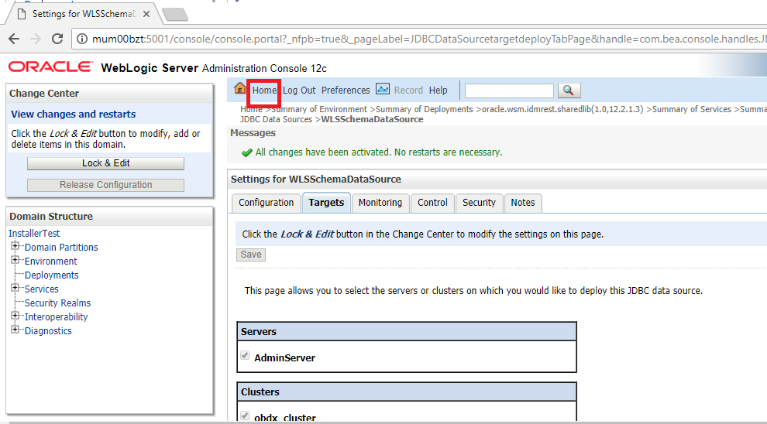Viewport: 767px width, 424px height.
Task: Open the Help link
Action: (x=439, y=91)
